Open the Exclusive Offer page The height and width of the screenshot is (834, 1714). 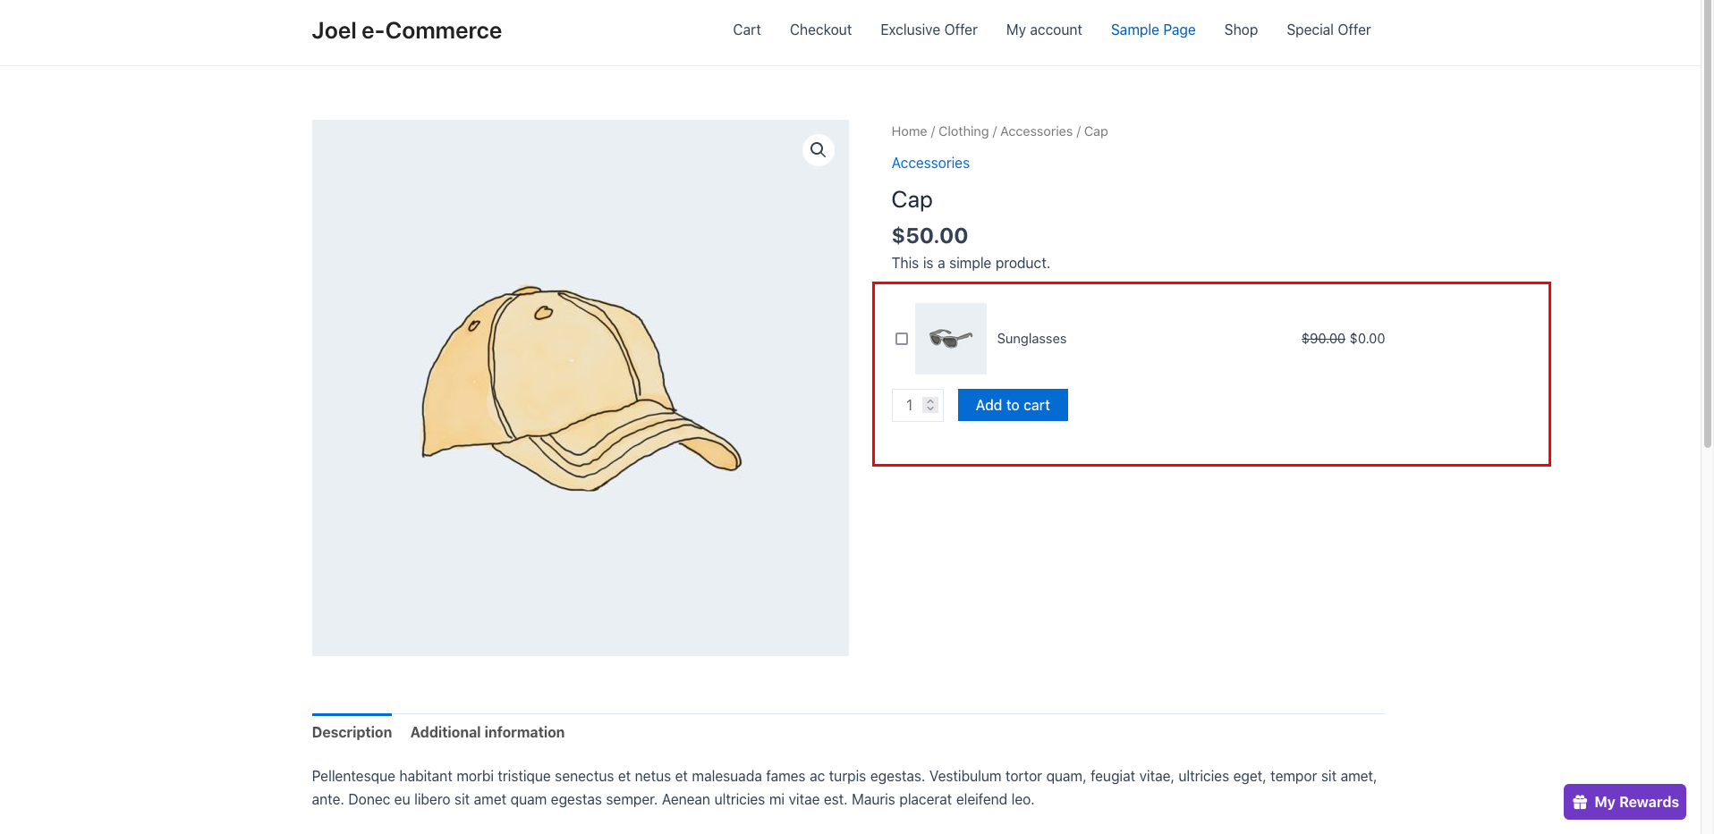(929, 30)
